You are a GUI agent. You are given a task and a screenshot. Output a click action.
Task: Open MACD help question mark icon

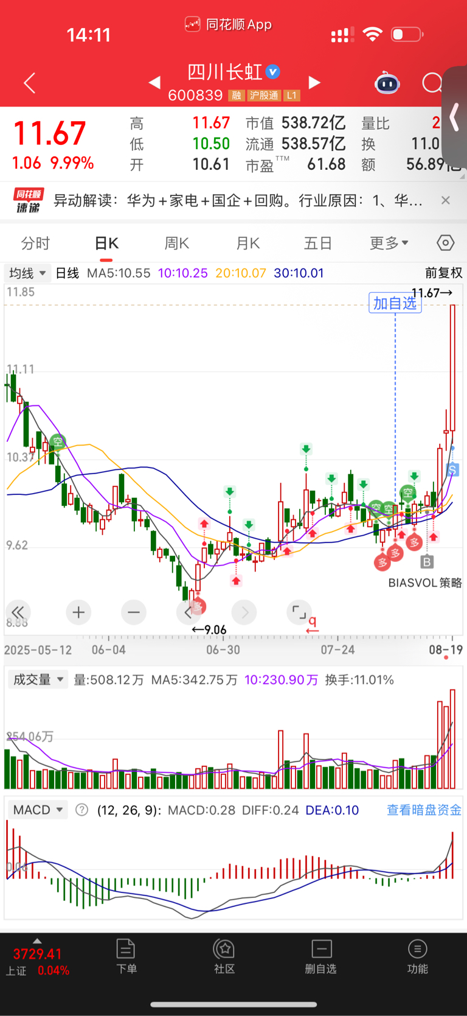point(81,810)
